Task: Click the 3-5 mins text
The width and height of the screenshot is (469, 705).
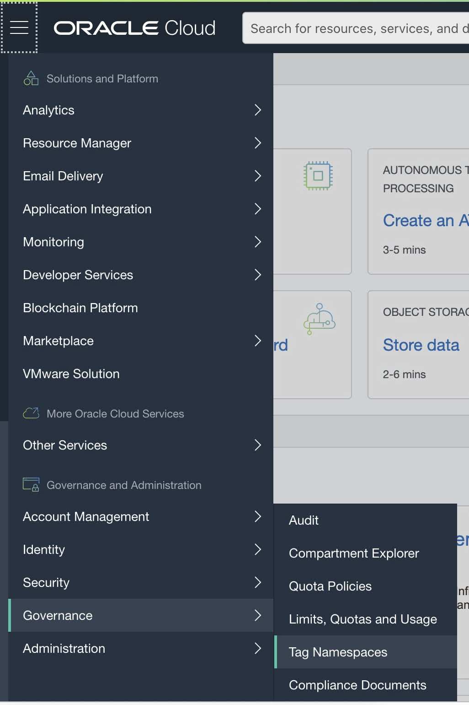Action: [405, 250]
